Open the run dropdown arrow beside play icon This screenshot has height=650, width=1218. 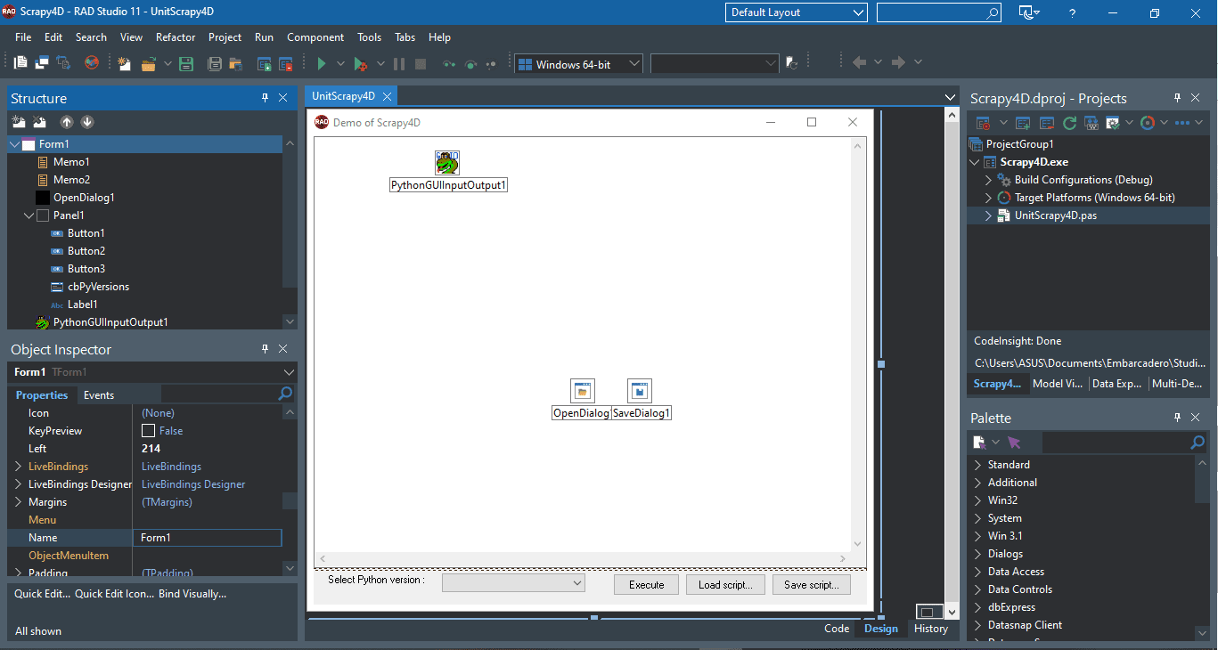pyautogui.click(x=342, y=63)
